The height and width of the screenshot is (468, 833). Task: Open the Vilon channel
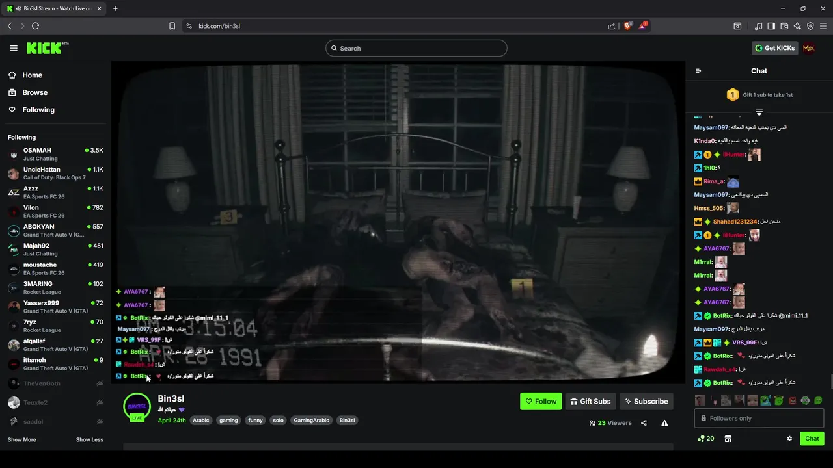click(x=55, y=211)
